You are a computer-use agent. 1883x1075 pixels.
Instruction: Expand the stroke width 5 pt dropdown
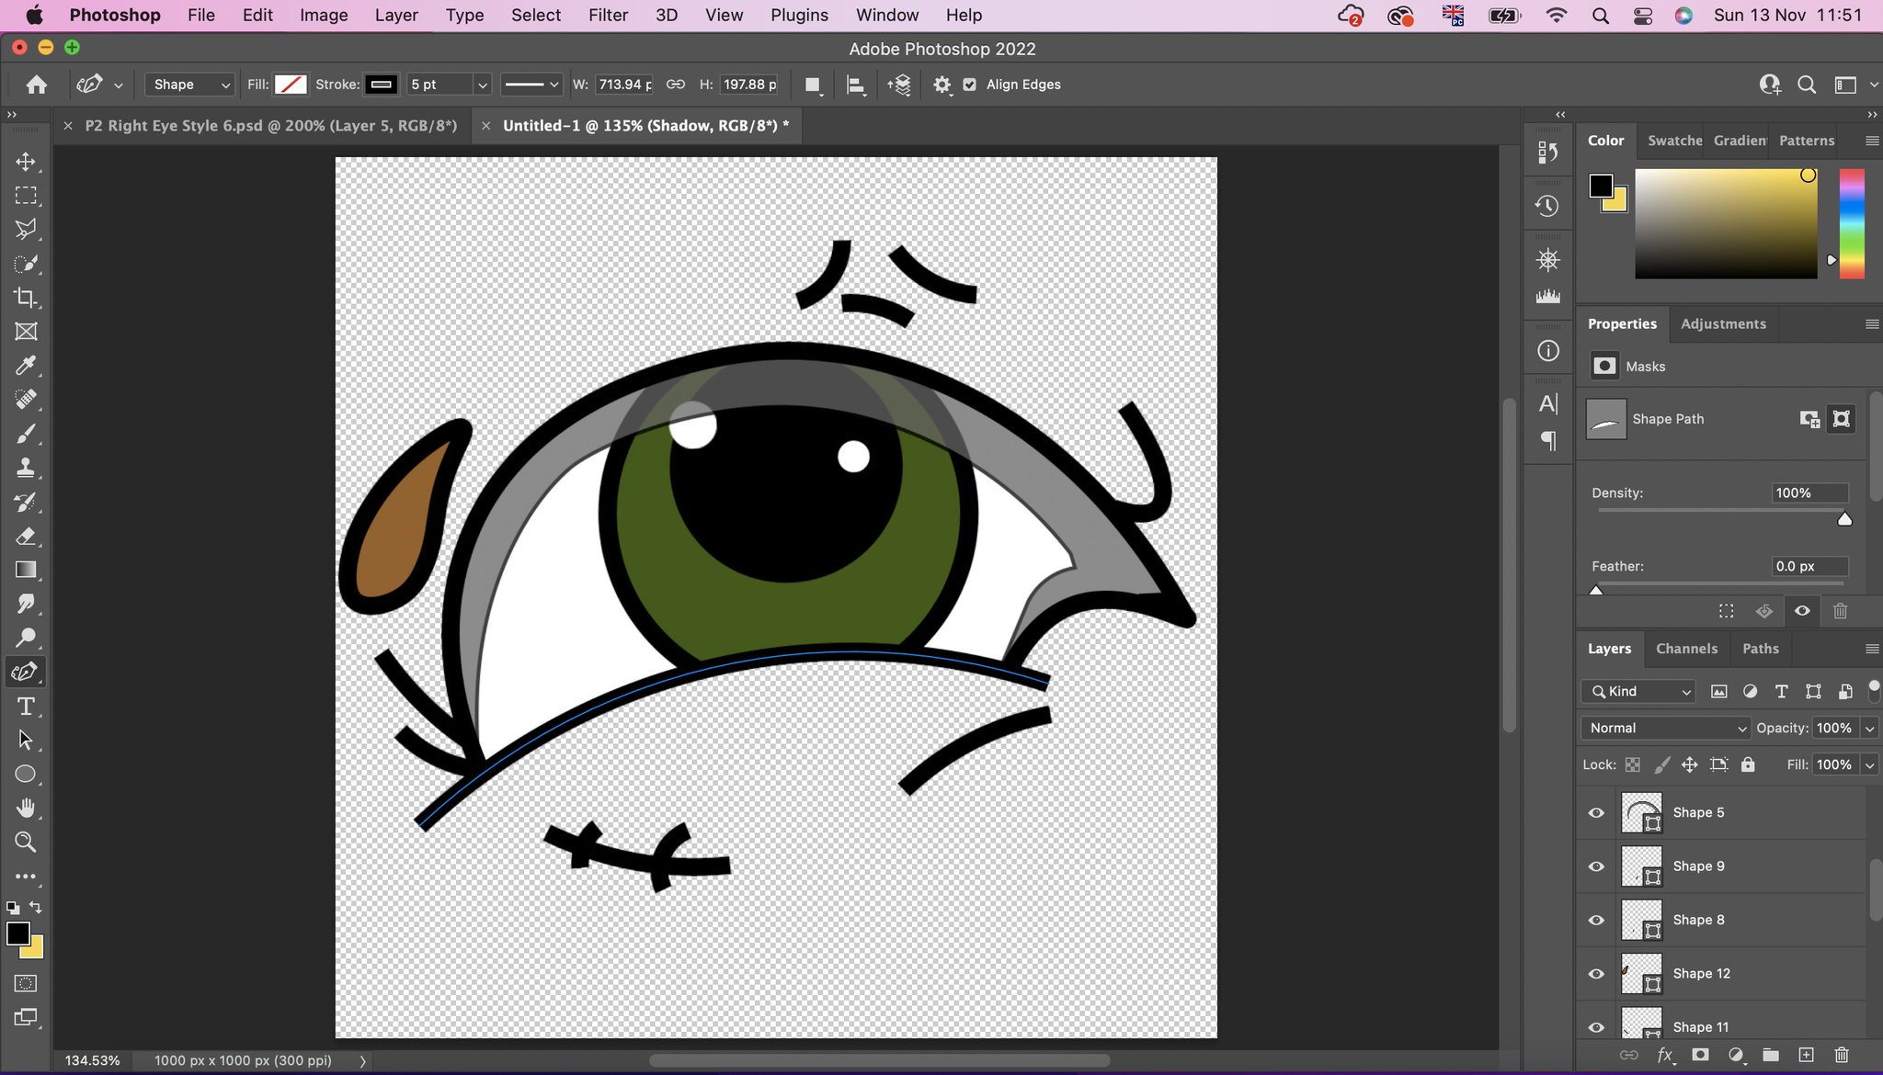click(x=482, y=85)
